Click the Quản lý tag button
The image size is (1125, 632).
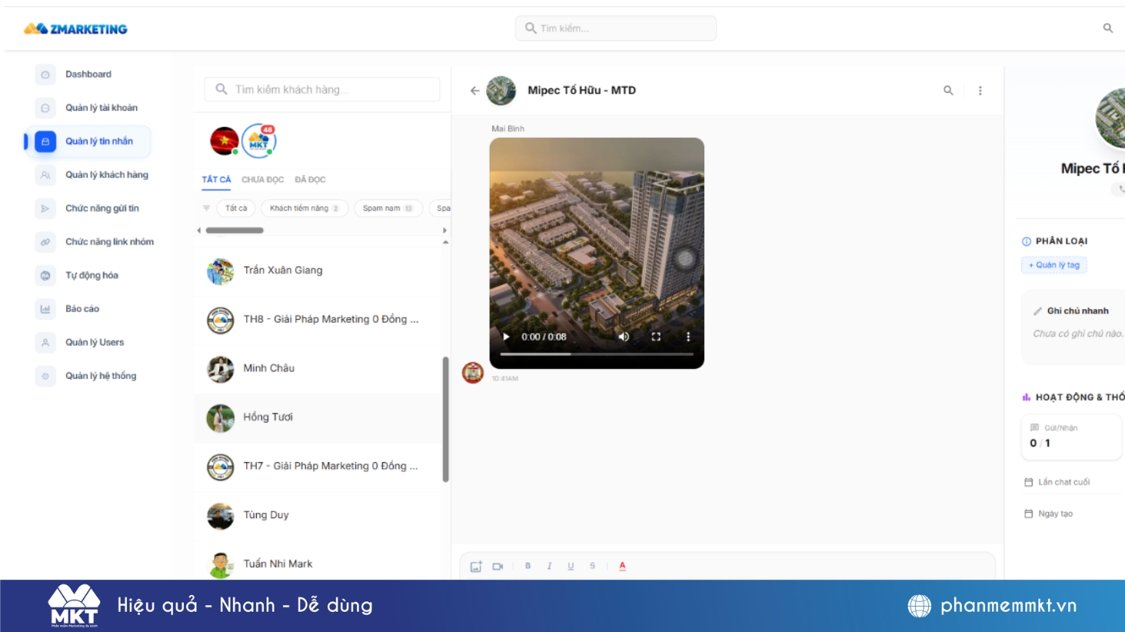[x=1053, y=264]
